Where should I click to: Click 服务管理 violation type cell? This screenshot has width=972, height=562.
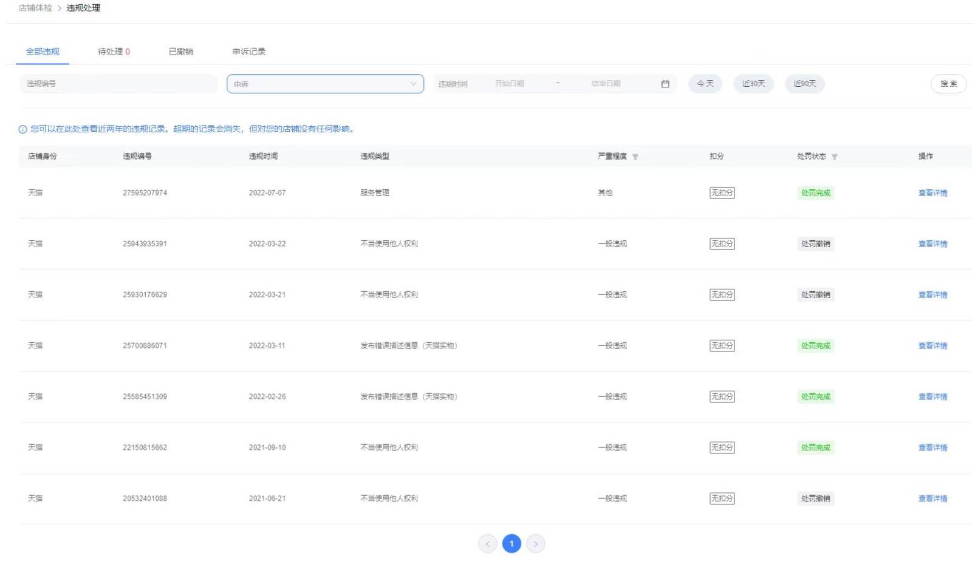coord(375,193)
